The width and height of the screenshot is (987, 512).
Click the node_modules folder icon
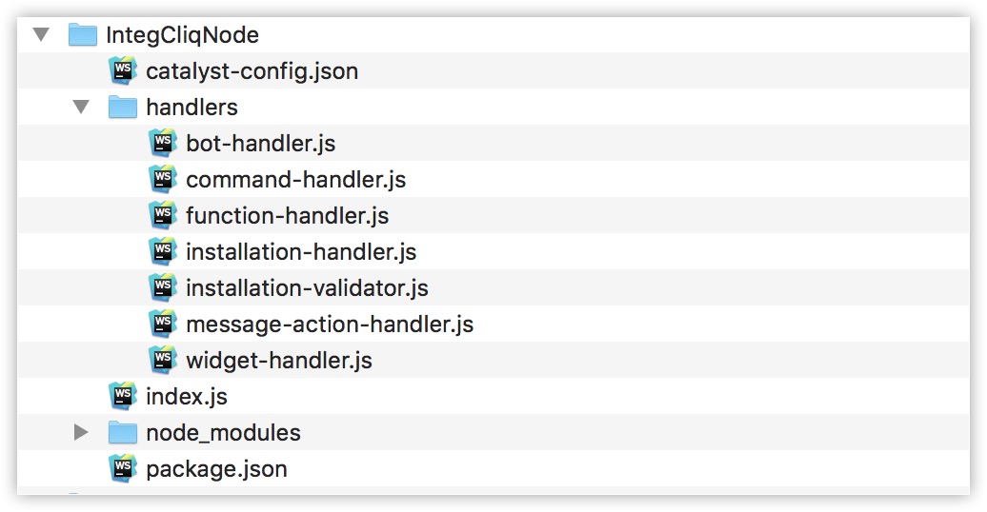(123, 432)
